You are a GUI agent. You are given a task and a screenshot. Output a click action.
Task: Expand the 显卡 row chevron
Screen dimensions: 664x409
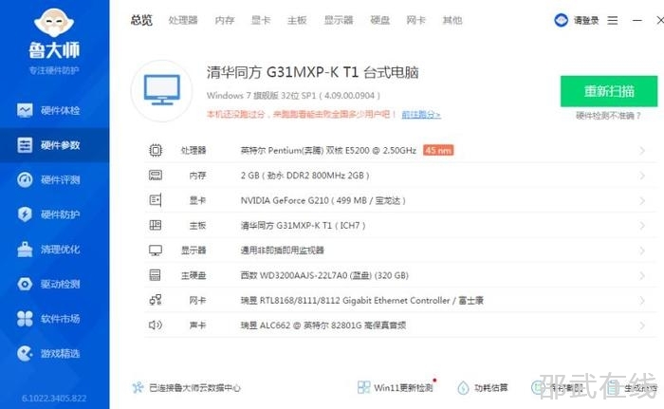[642, 200]
